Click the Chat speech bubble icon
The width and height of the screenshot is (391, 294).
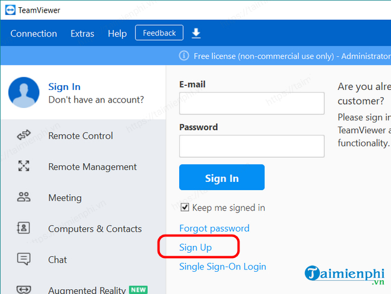tap(23, 259)
